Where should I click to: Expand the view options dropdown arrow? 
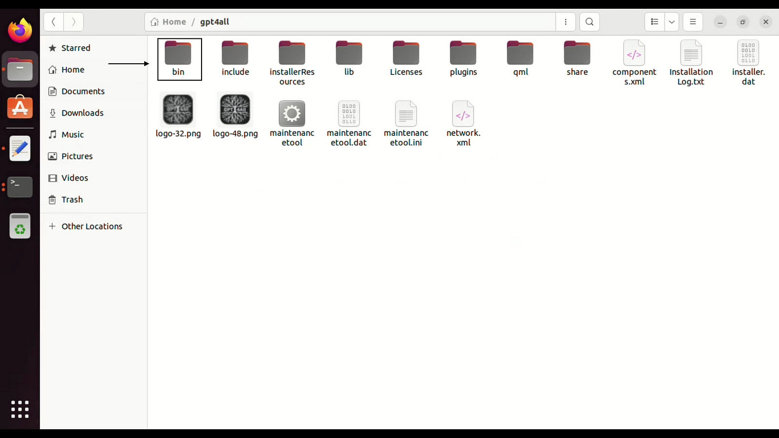pos(671,22)
